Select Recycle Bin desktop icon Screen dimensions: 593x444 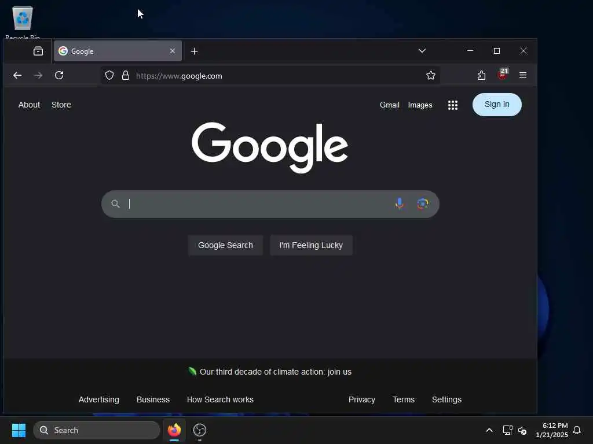pyautogui.click(x=23, y=22)
